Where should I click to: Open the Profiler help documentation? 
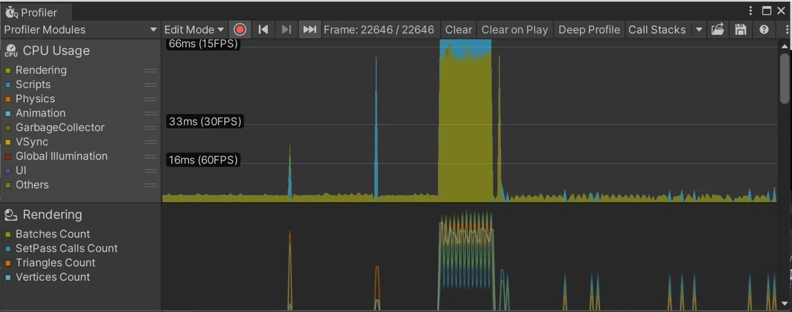click(x=763, y=30)
